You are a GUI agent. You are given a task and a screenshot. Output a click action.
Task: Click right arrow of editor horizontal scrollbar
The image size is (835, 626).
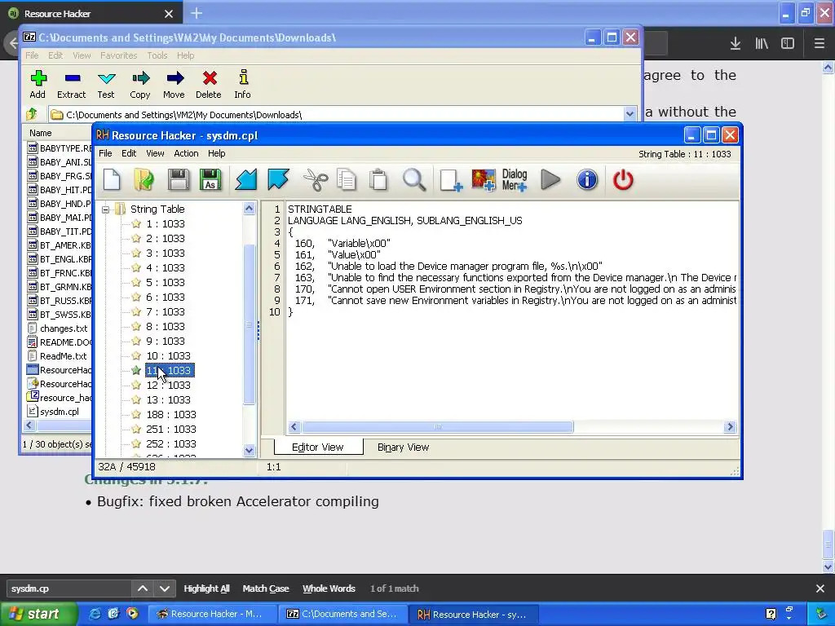730,427
